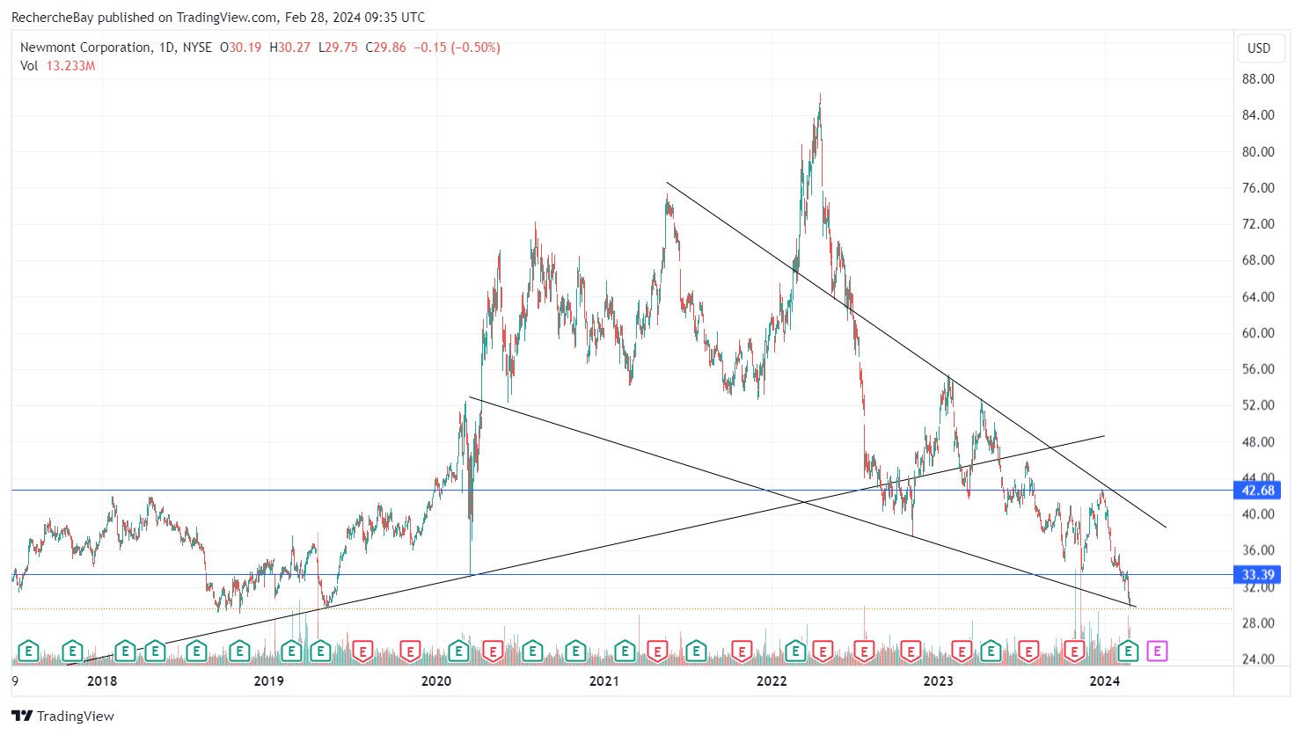The height and width of the screenshot is (735, 1302).
Task: Click the 2023 year label on time axis
Action: 938,680
